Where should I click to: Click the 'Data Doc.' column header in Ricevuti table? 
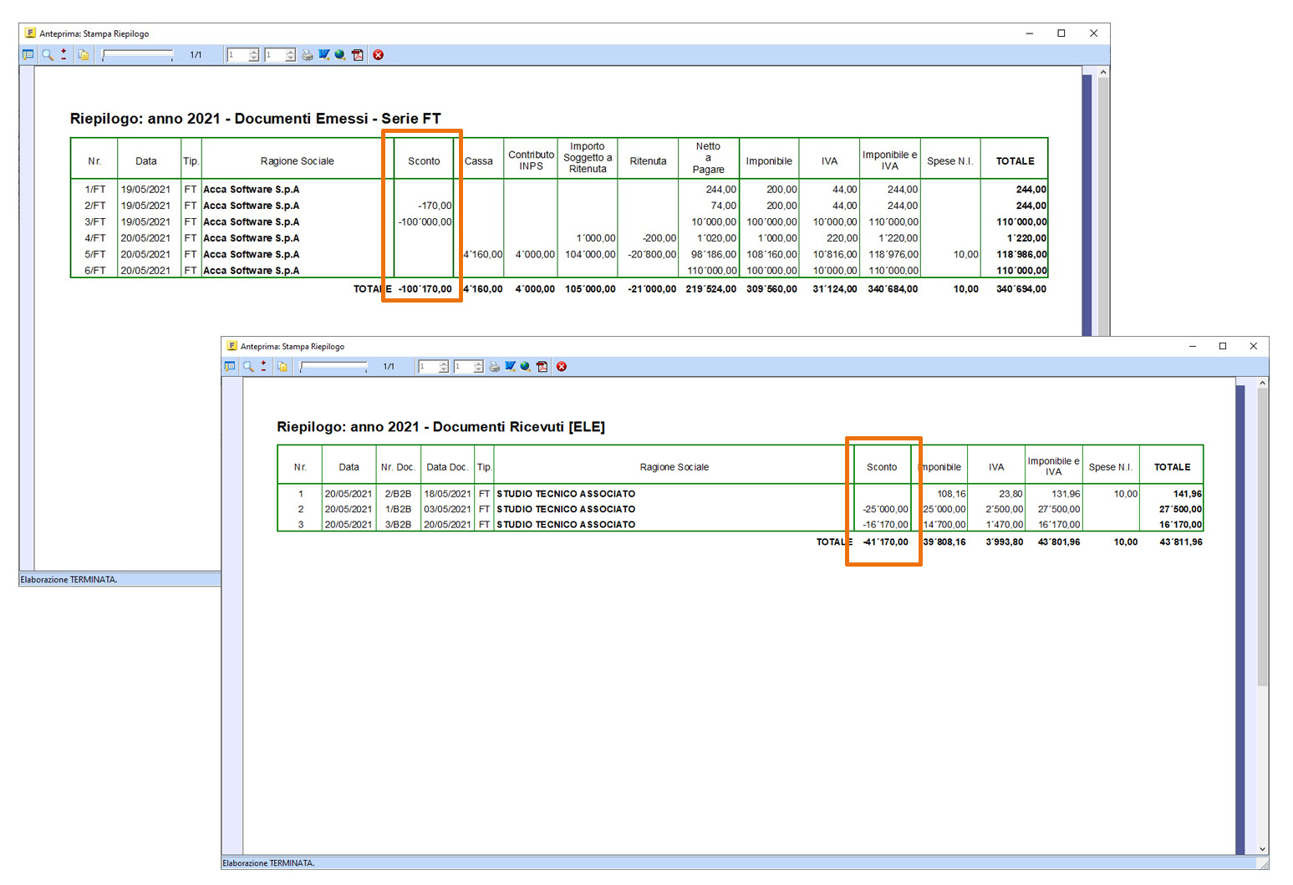coord(447,467)
